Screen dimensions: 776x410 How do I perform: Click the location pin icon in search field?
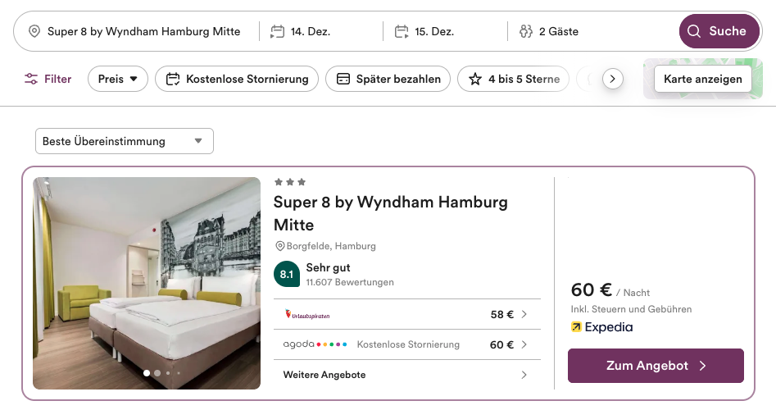(34, 31)
